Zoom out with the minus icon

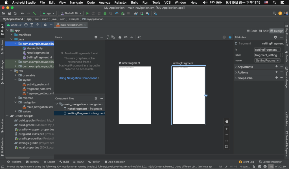[x=227, y=135]
